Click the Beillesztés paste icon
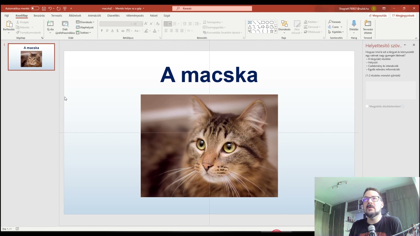 (x=9, y=24)
